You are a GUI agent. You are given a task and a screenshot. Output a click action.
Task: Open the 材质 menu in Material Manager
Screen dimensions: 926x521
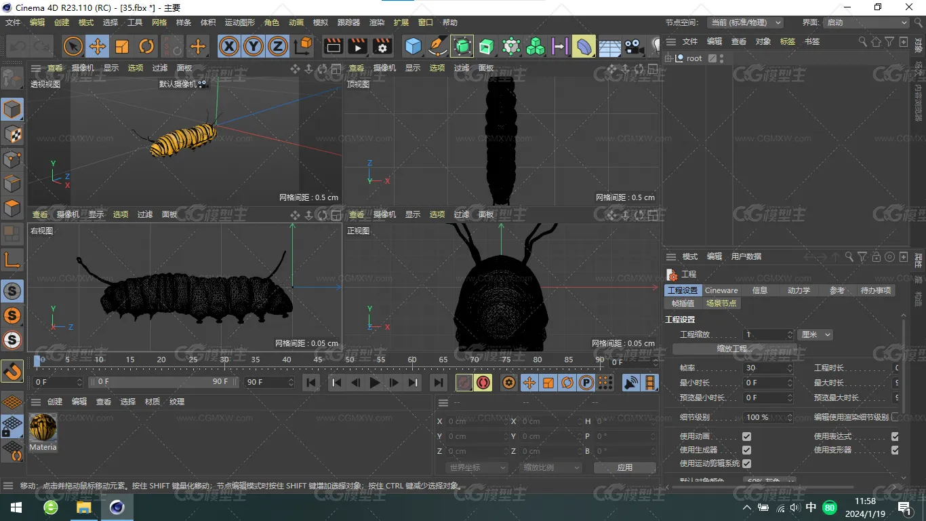153,402
